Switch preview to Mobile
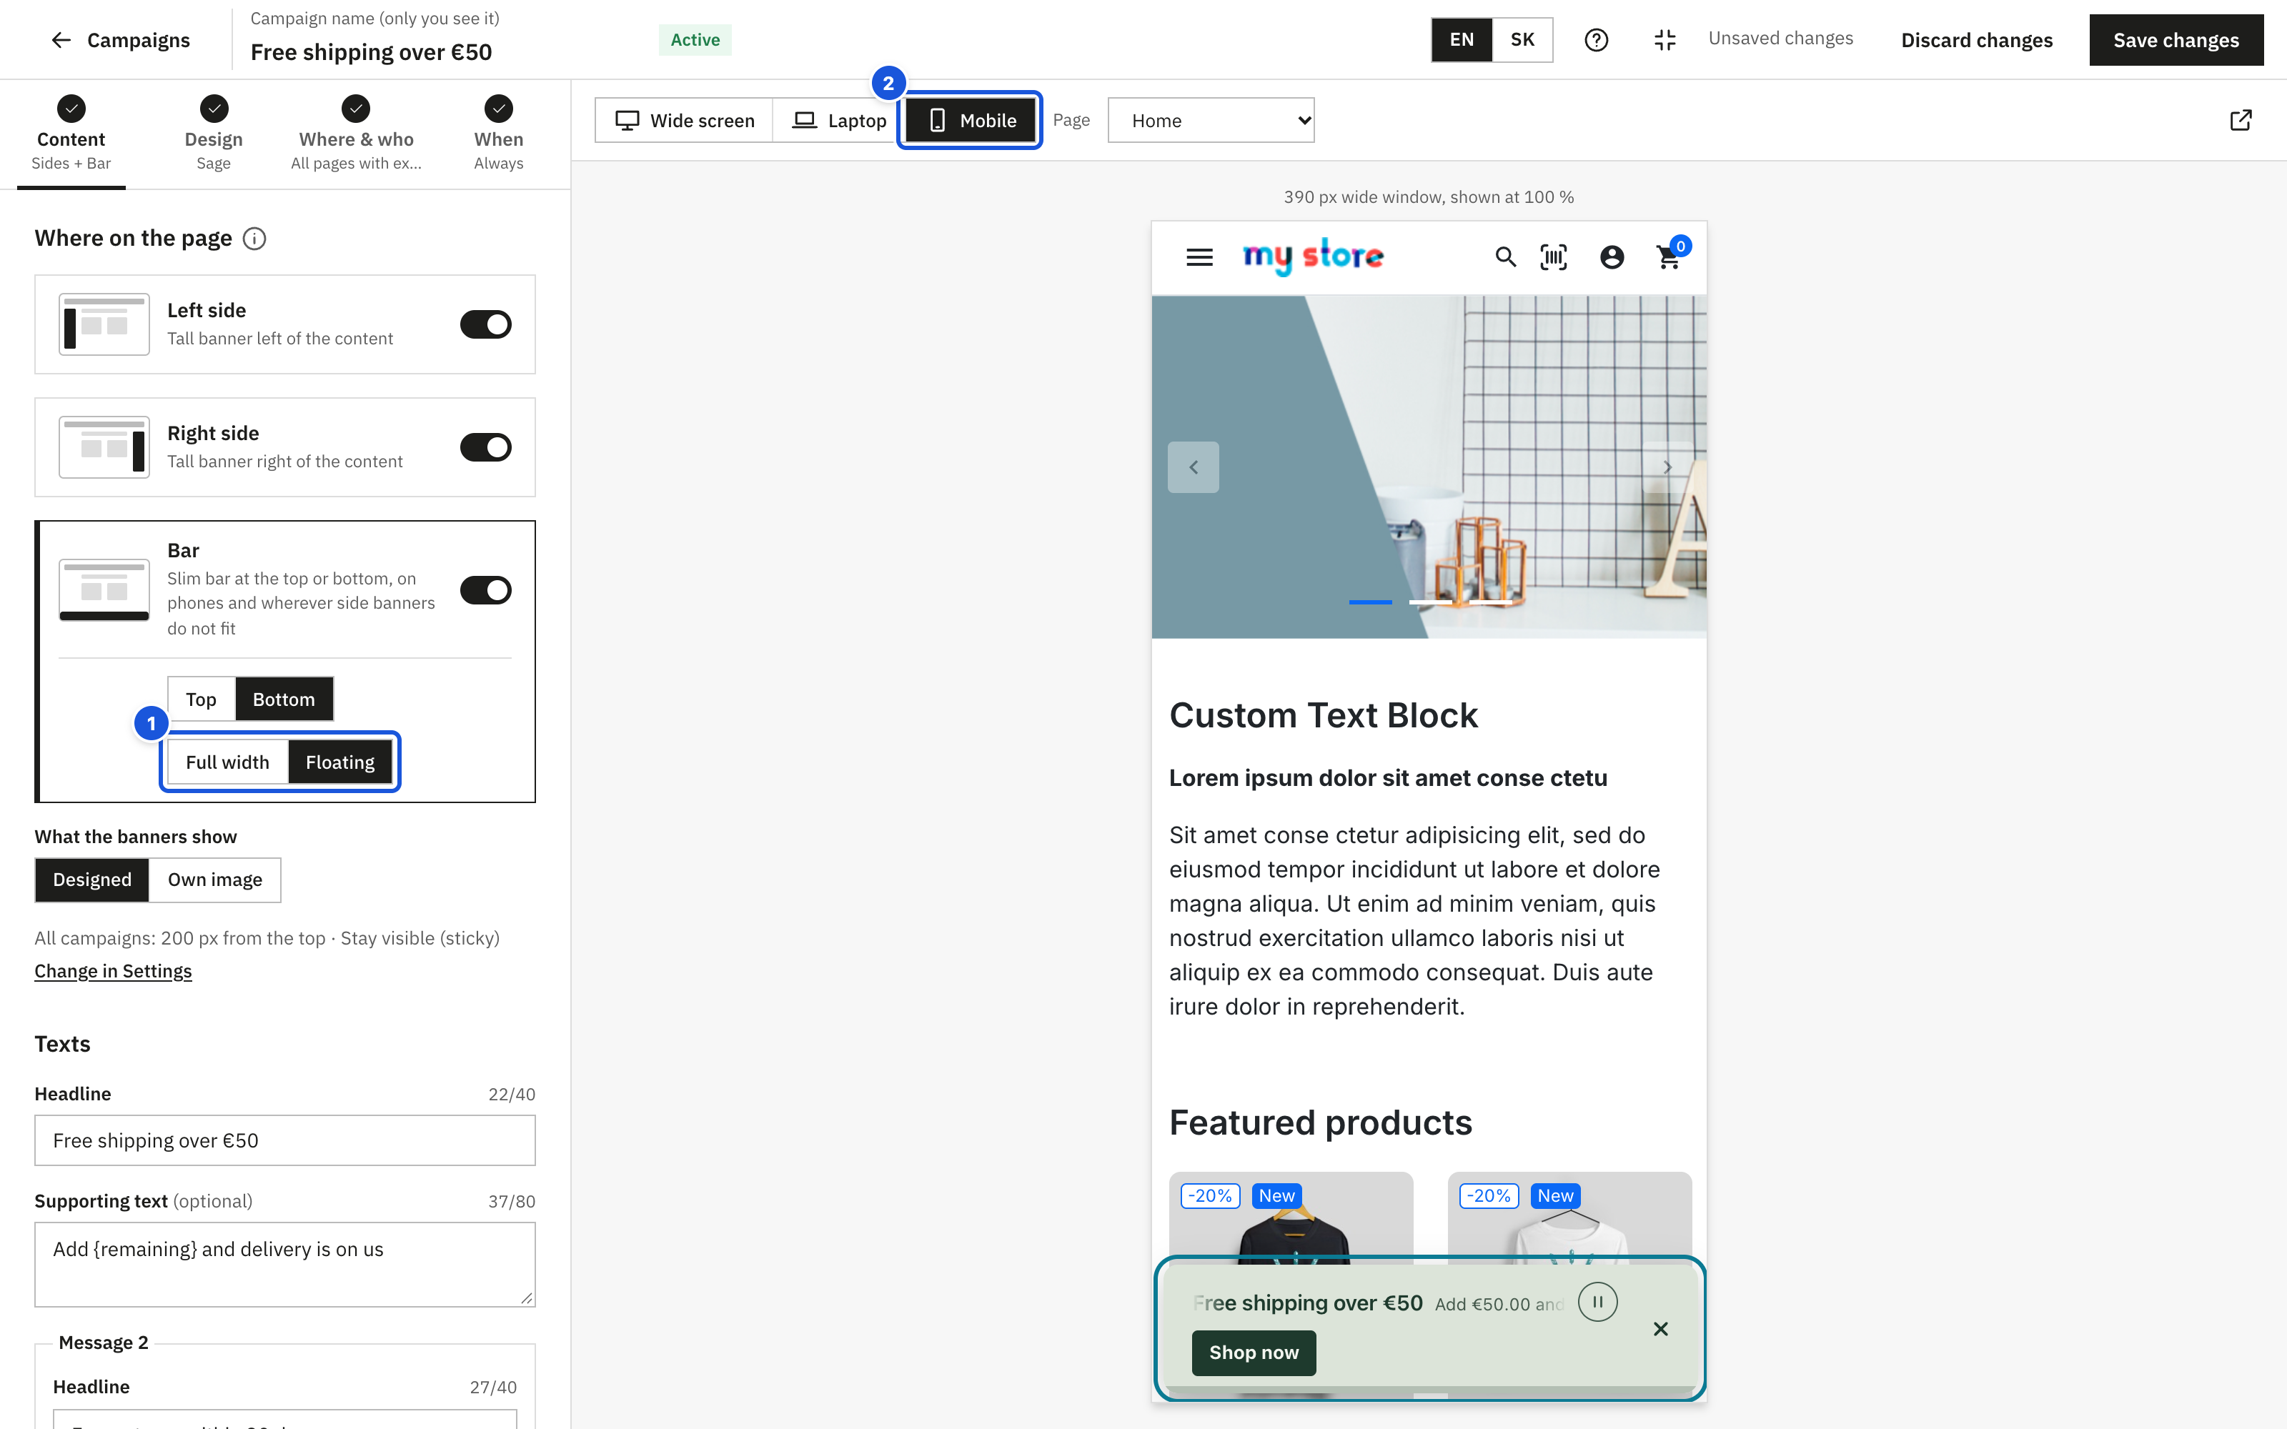Screen dimensions: 2287x1429 tap(971, 120)
